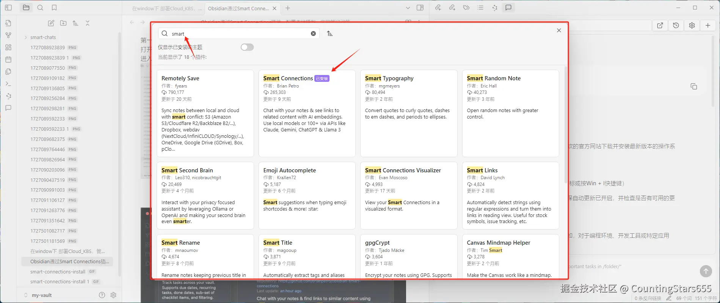Open the bookmarks pane icon
This screenshot has height=303, width=720.
point(54,8)
